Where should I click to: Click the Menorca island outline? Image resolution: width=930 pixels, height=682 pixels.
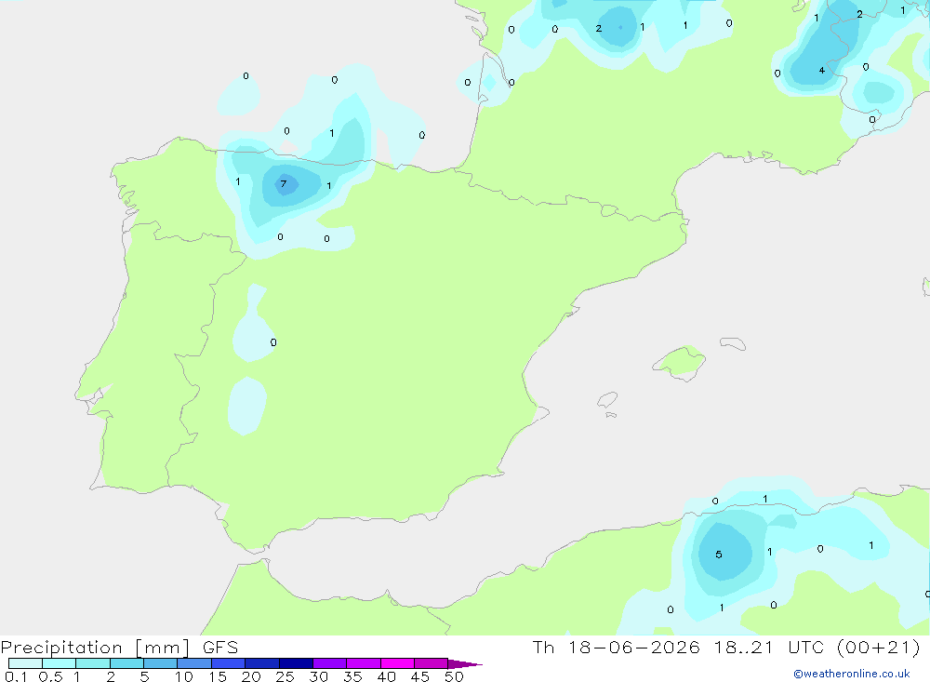click(733, 343)
